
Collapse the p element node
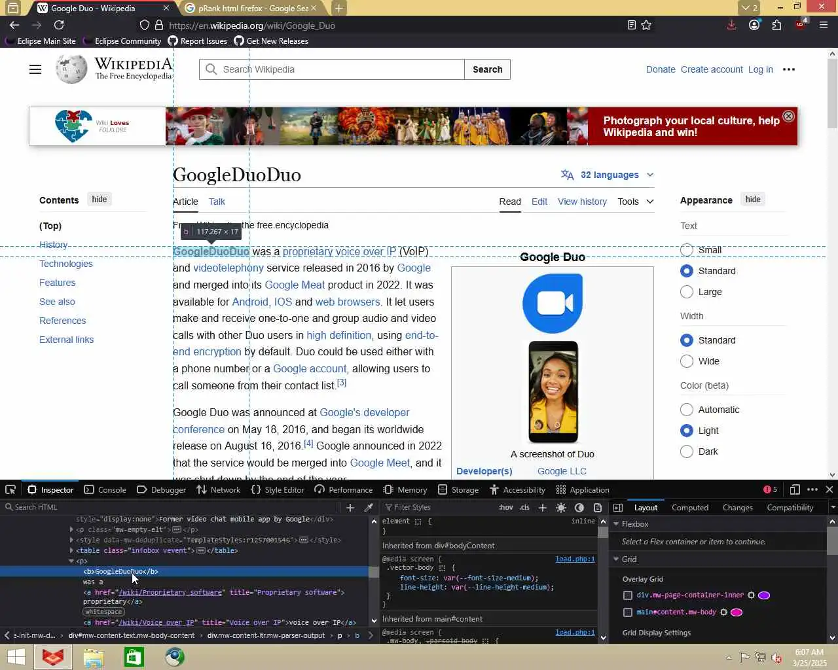(x=71, y=561)
